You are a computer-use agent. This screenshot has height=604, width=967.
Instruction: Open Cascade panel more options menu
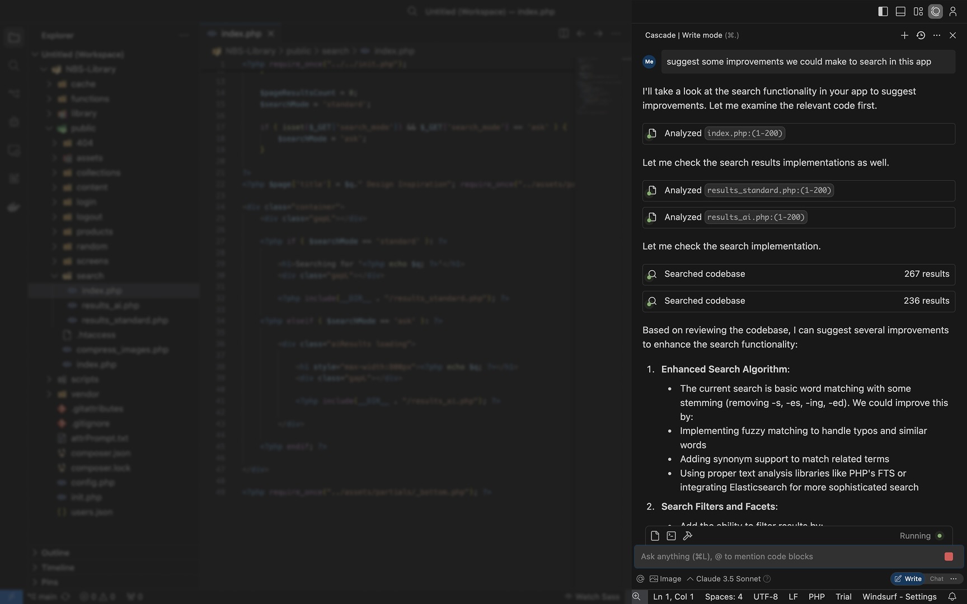coord(937,35)
